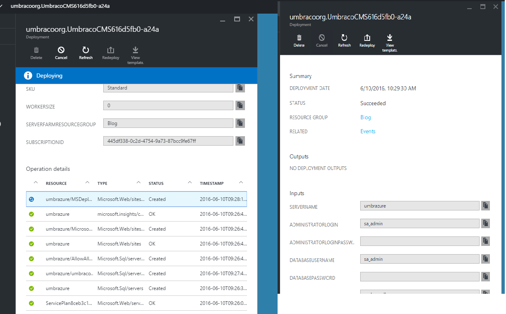The image size is (506, 314).
Task: Click Delete in the left deployment blade
Action: point(36,53)
